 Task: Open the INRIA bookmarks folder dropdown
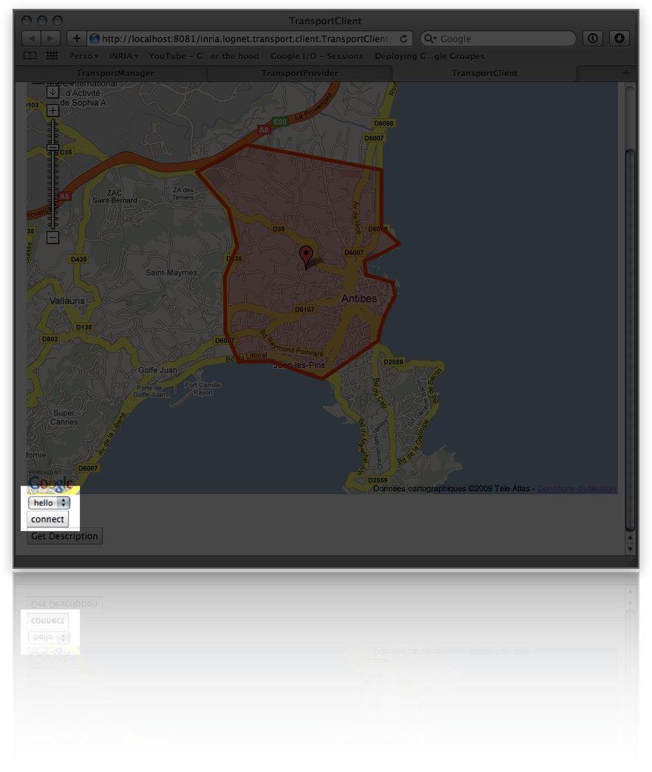click(x=123, y=56)
